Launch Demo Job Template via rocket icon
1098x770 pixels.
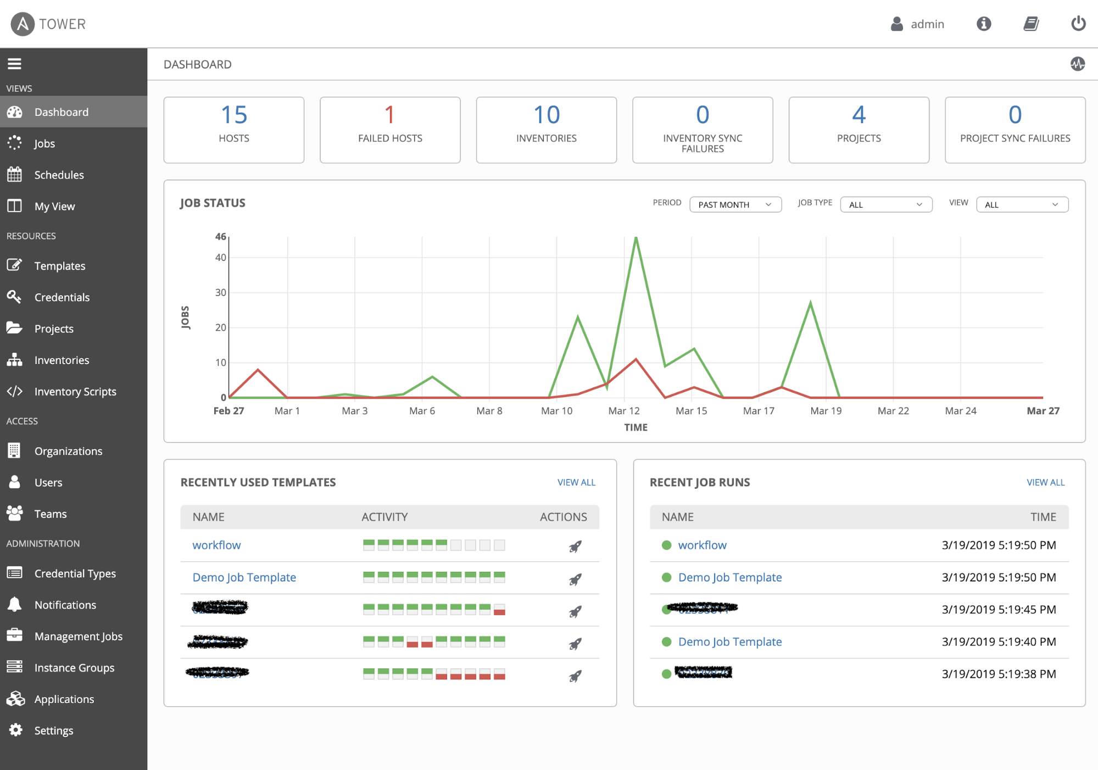point(575,579)
